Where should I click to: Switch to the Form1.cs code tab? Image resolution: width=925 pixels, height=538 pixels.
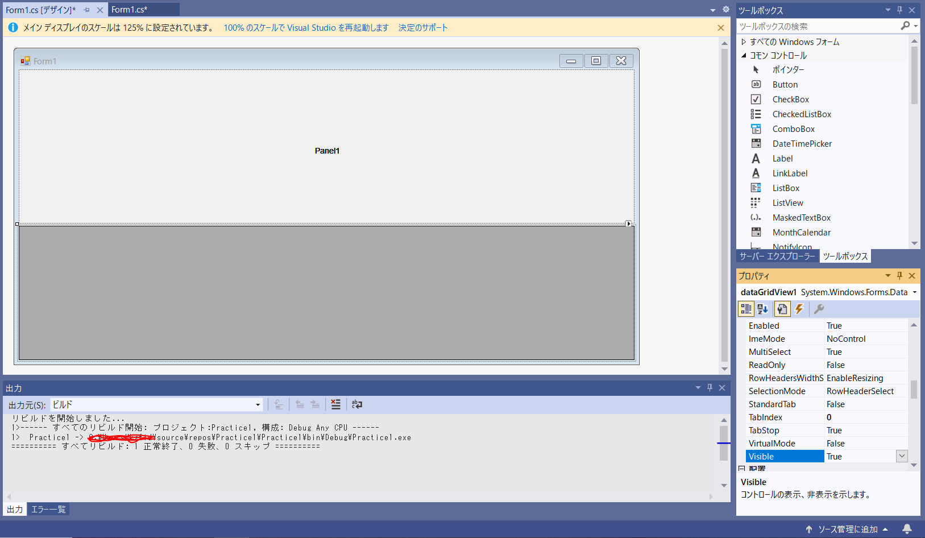pyautogui.click(x=130, y=9)
